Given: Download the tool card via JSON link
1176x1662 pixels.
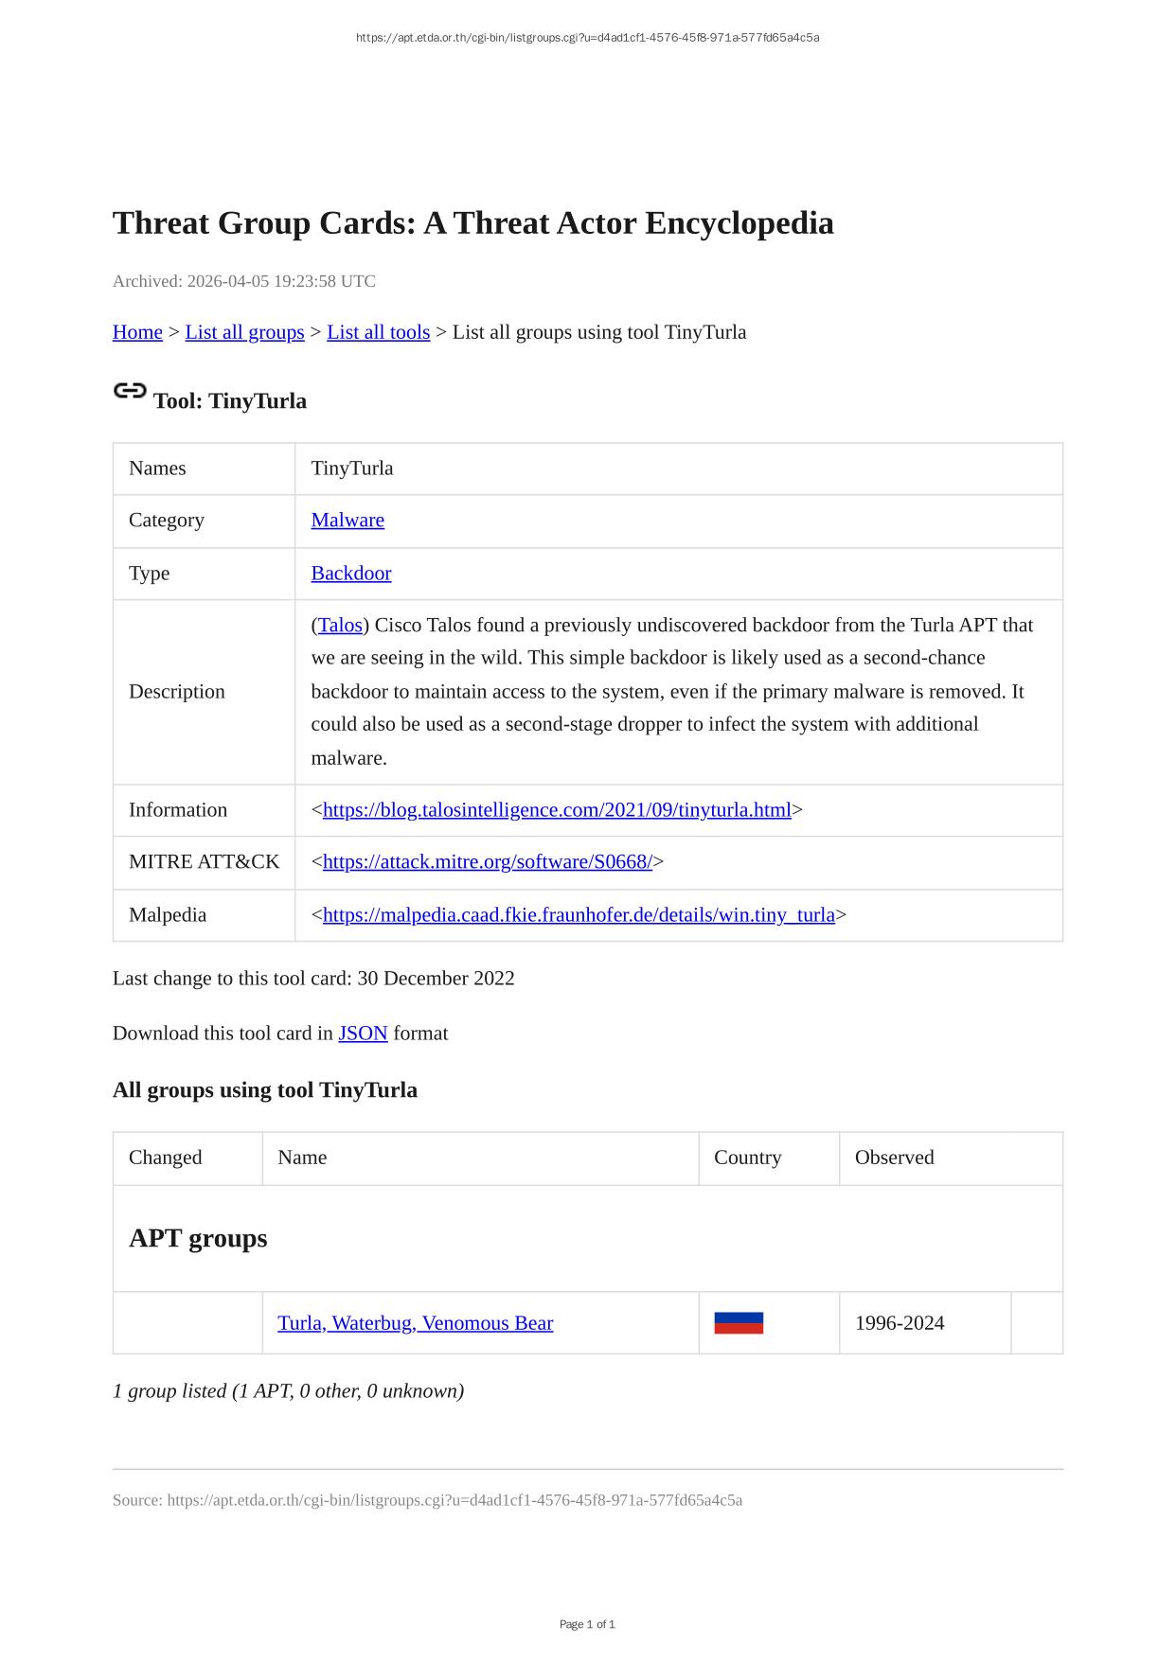Looking at the screenshot, I should pyautogui.click(x=363, y=1034).
